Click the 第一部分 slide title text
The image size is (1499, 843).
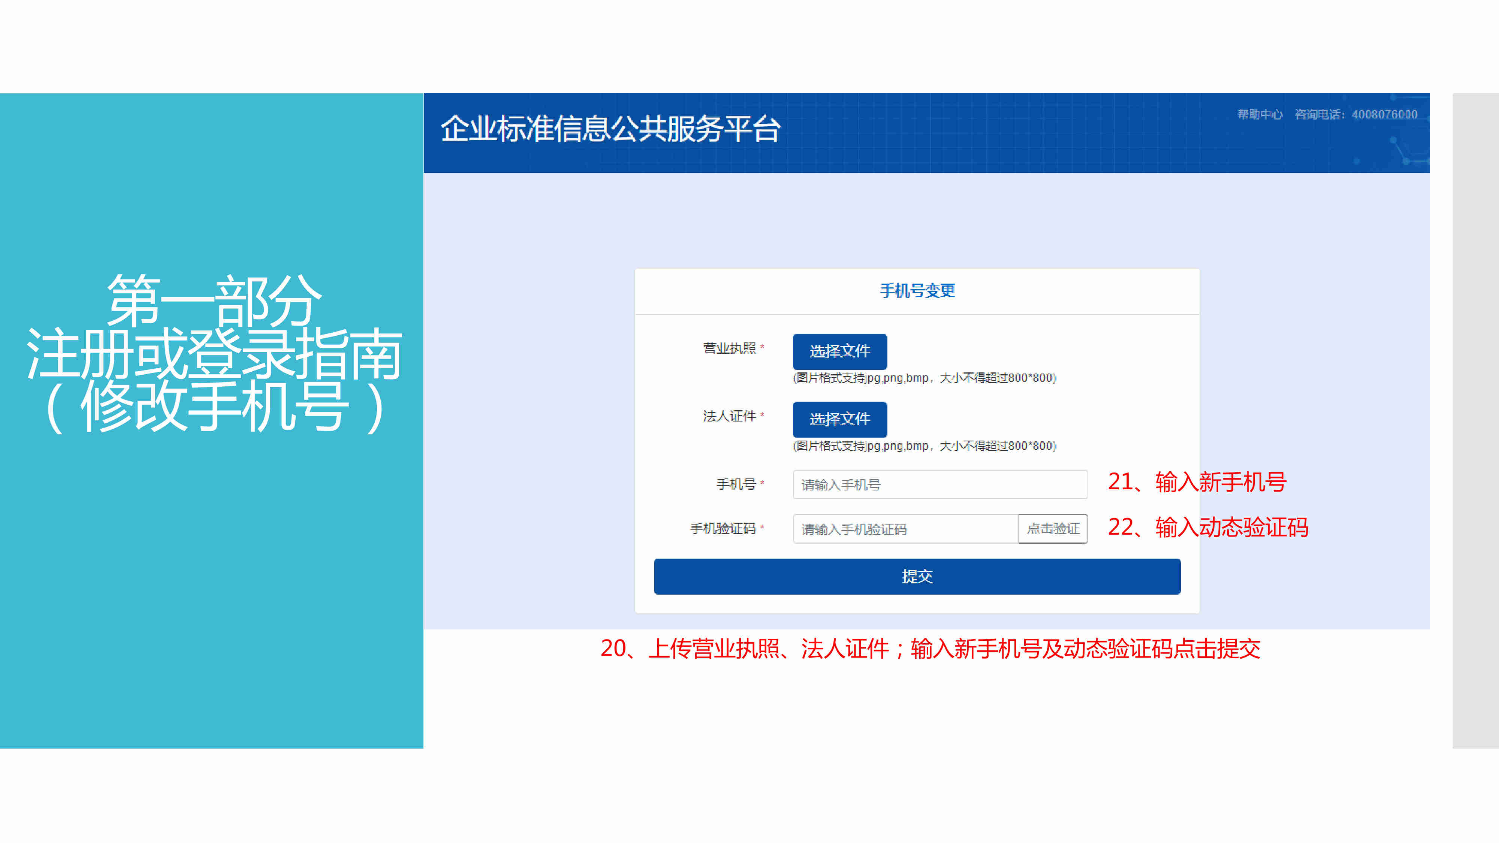point(214,300)
